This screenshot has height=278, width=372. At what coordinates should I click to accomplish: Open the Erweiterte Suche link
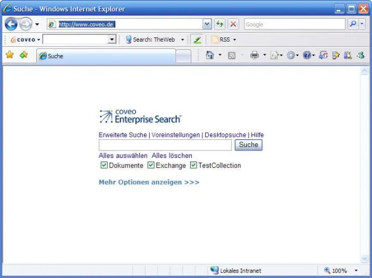tap(123, 135)
